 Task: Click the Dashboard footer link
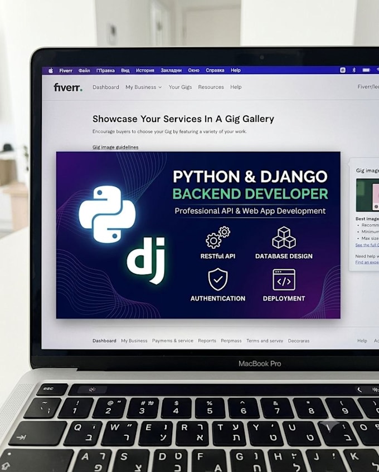pyautogui.click(x=104, y=341)
